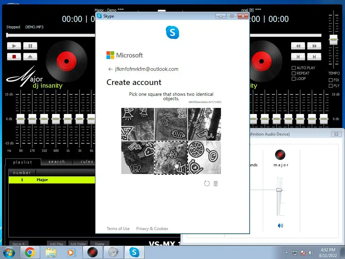Adjust the major volume slider in the mixer
345x259 pixels.
tap(279, 190)
